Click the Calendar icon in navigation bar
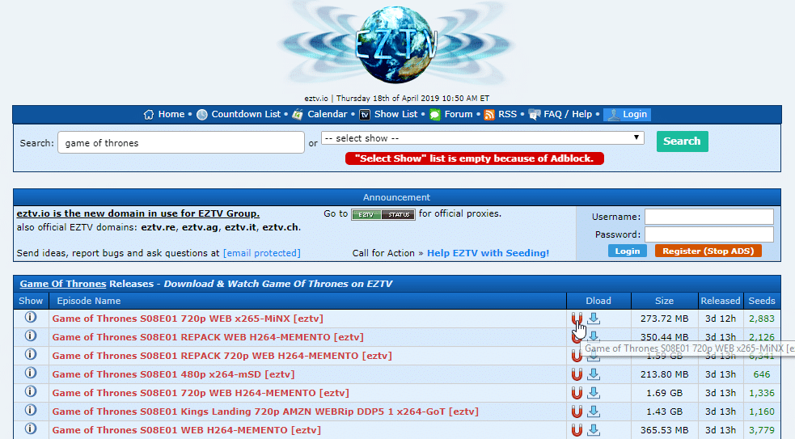795x439 pixels. pos(298,115)
